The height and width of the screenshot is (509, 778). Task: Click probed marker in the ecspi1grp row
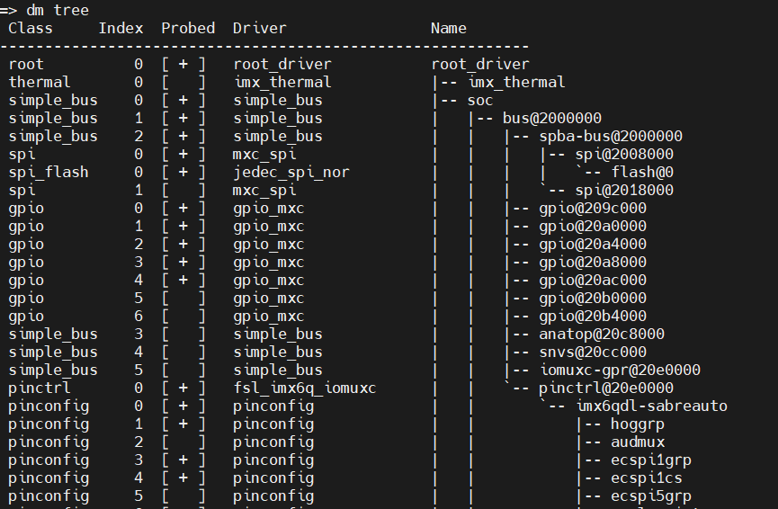tap(183, 460)
